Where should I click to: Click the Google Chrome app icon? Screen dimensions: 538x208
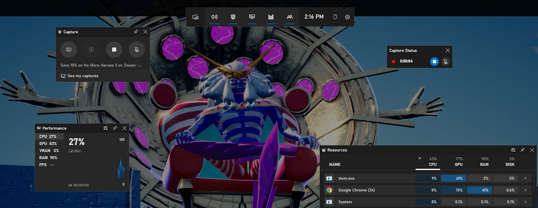coord(329,190)
